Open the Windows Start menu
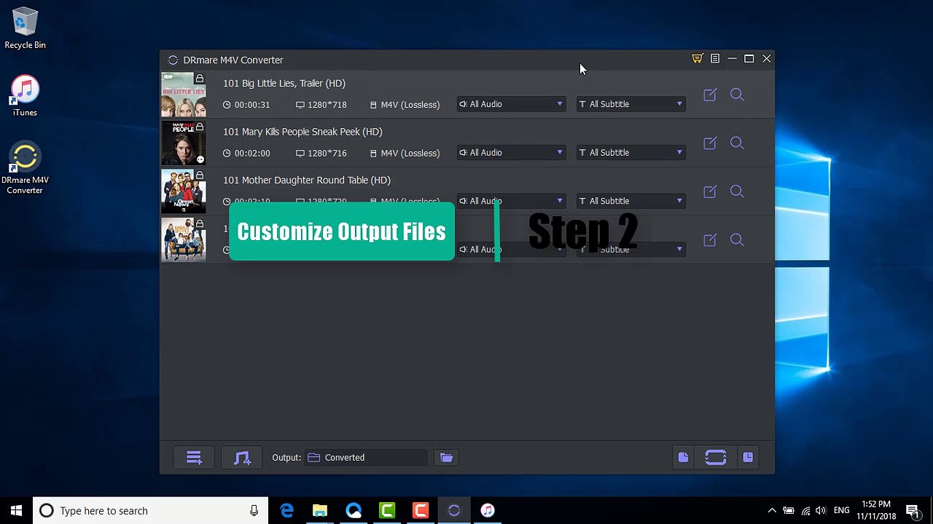This screenshot has width=933, height=524. tap(16, 511)
